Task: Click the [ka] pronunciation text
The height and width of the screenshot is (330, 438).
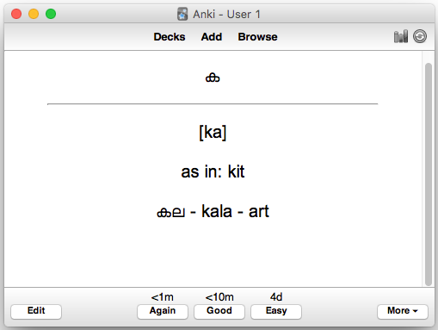Action: 213,133
